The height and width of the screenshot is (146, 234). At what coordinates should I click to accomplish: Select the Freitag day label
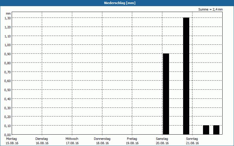(x=132, y=139)
